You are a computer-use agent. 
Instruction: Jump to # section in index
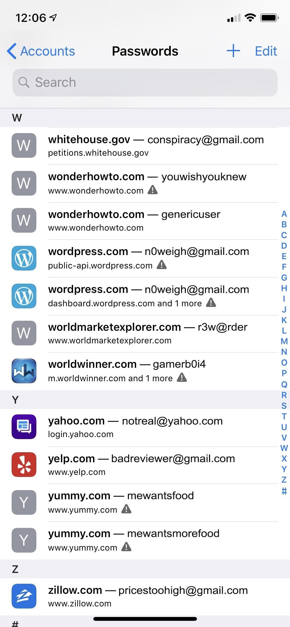284,491
